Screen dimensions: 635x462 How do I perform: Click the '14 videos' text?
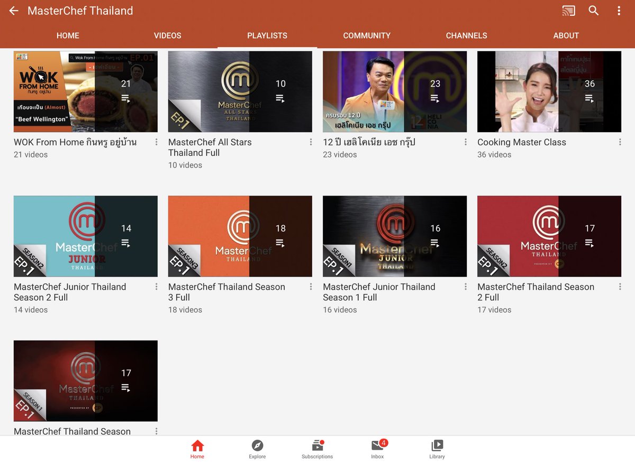coord(31,310)
